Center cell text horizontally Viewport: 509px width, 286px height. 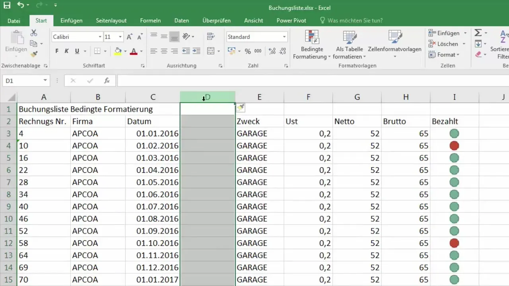tap(164, 51)
